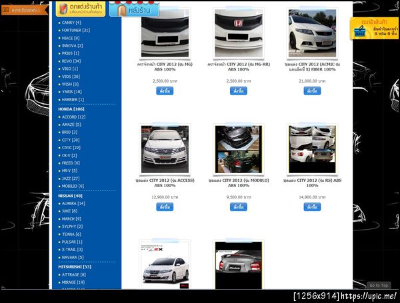Open the CITY [30] category

pos(71,140)
